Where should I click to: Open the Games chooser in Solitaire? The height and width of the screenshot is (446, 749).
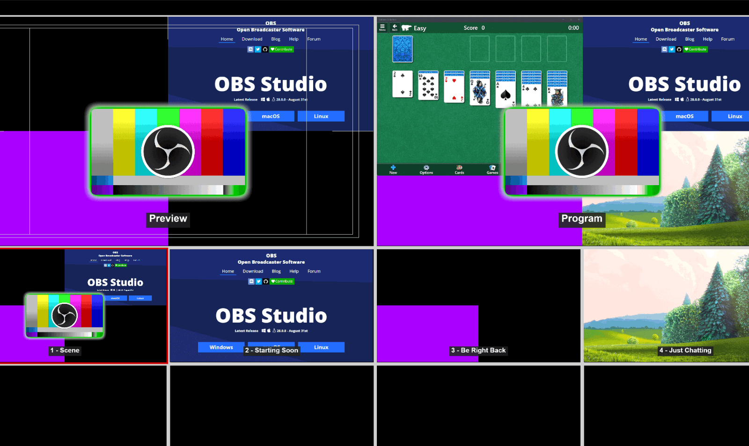[x=492, y=168]
